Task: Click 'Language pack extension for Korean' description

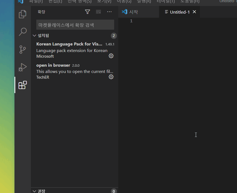Action: click(x=72, y=50)
